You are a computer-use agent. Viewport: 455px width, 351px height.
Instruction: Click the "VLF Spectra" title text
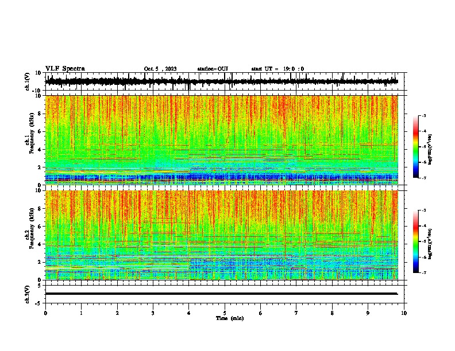(x=65, y=69)
